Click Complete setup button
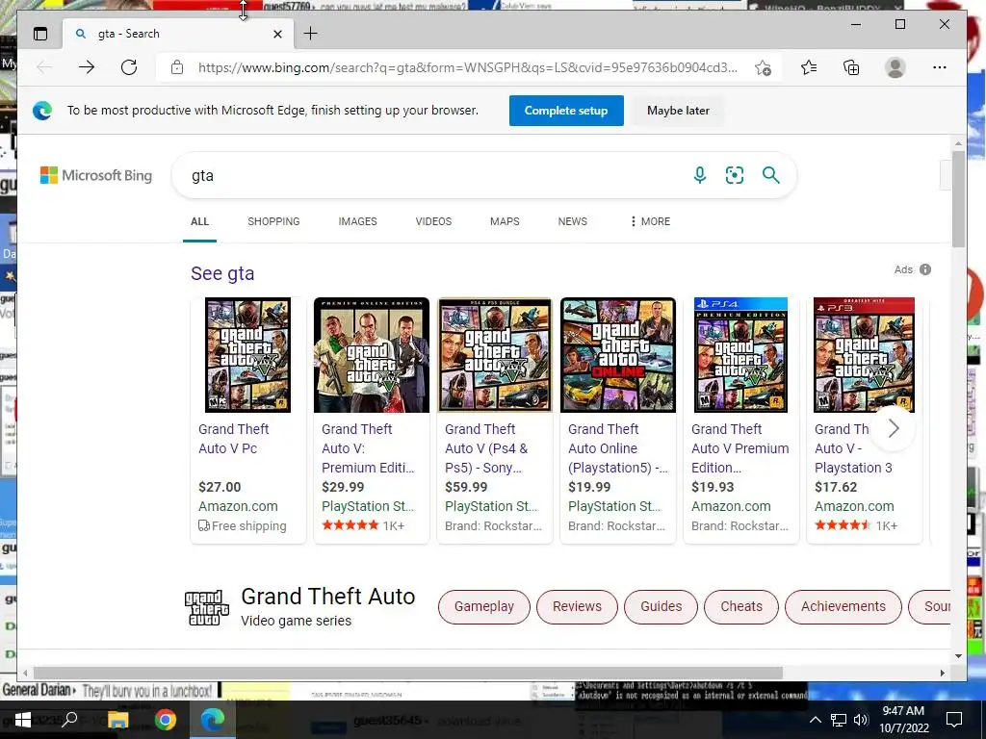The image size is (986, 739). 566,111
